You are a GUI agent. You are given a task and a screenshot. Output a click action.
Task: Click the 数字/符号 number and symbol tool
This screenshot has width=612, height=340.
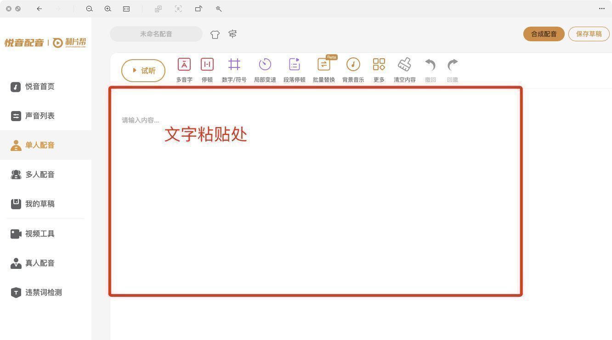click(234, 69)
